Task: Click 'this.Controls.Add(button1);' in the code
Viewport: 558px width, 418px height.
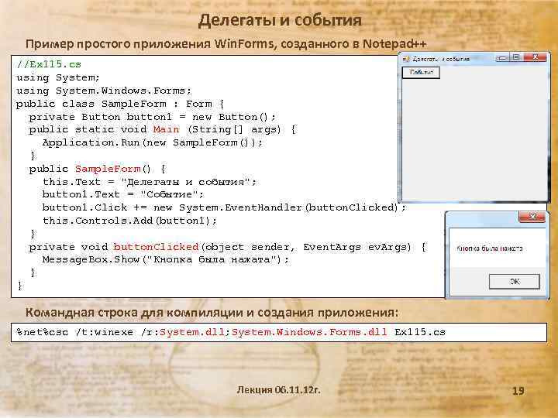Action: (x=129, y=221)
